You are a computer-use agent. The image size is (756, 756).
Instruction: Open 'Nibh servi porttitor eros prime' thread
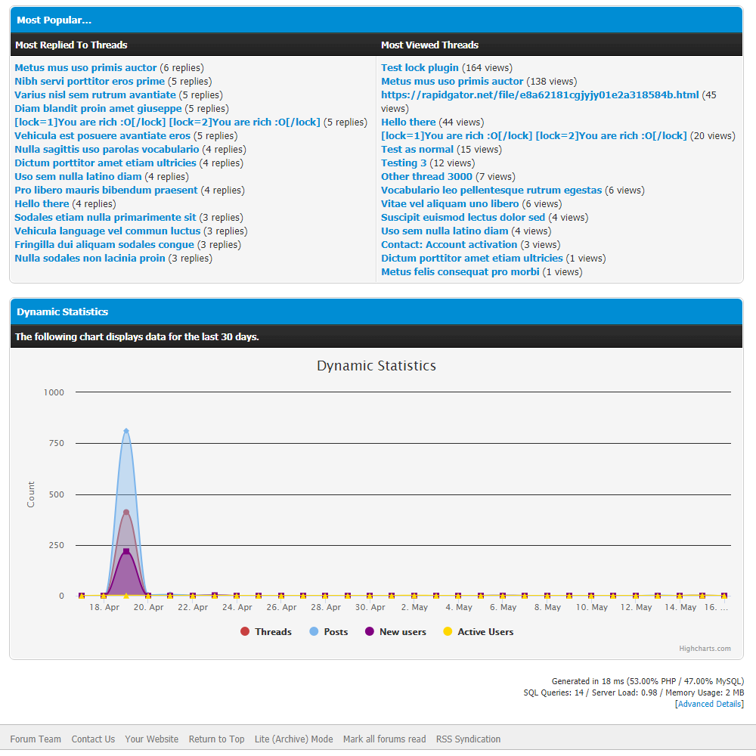click(89, 82)
